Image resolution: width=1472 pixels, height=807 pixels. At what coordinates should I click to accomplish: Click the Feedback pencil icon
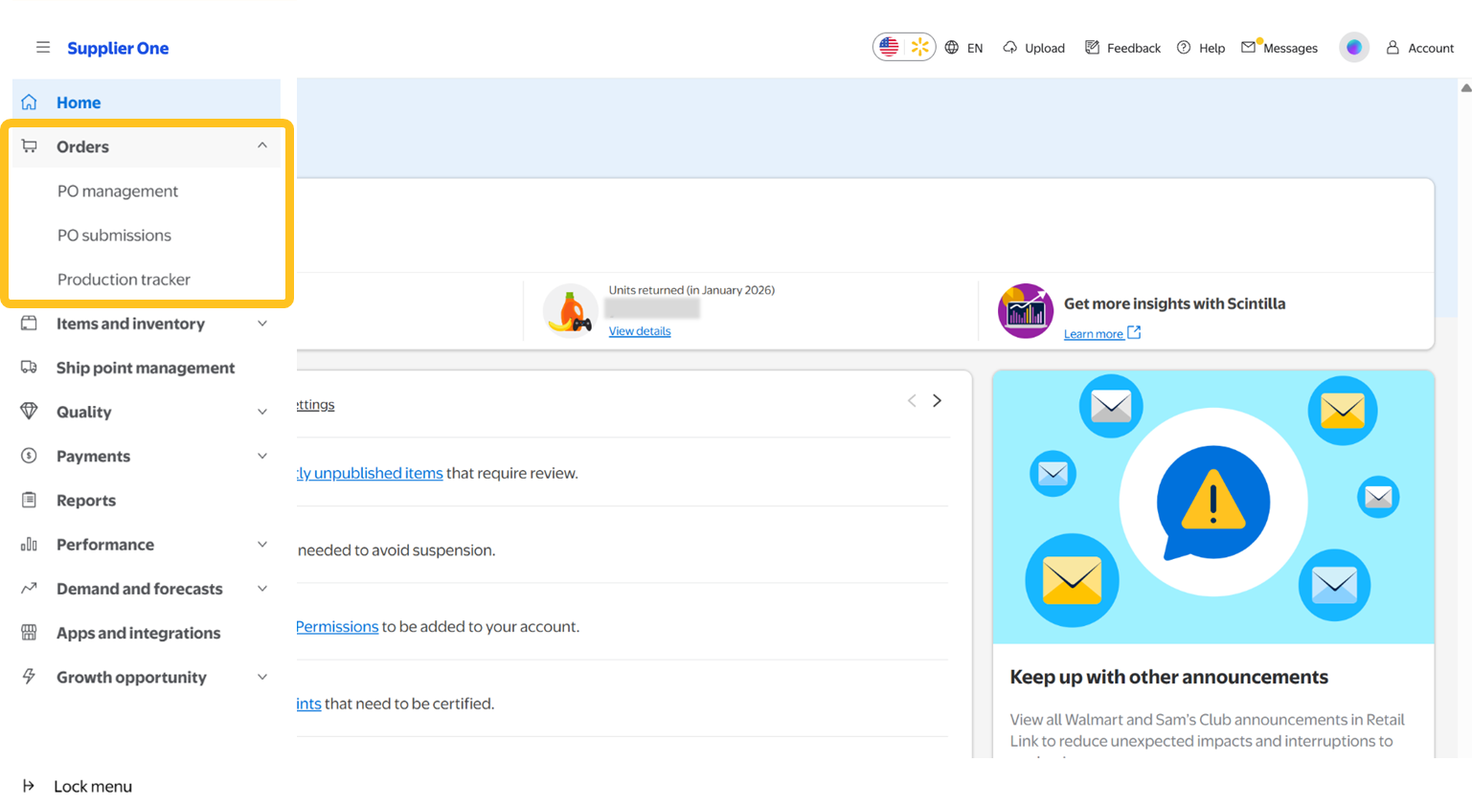[1092, 47]
